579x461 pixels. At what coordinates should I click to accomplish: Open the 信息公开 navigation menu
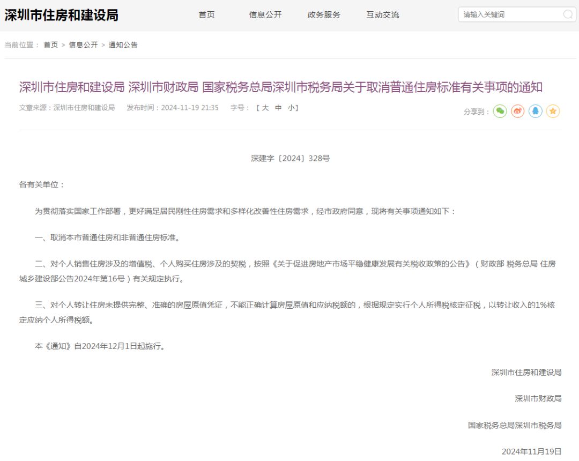(265, 15)
